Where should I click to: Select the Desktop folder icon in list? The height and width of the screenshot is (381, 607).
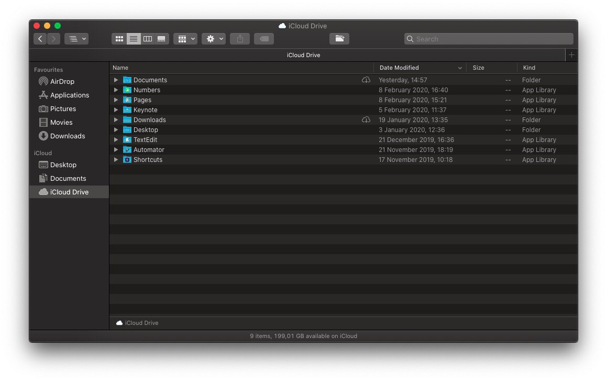127,130
